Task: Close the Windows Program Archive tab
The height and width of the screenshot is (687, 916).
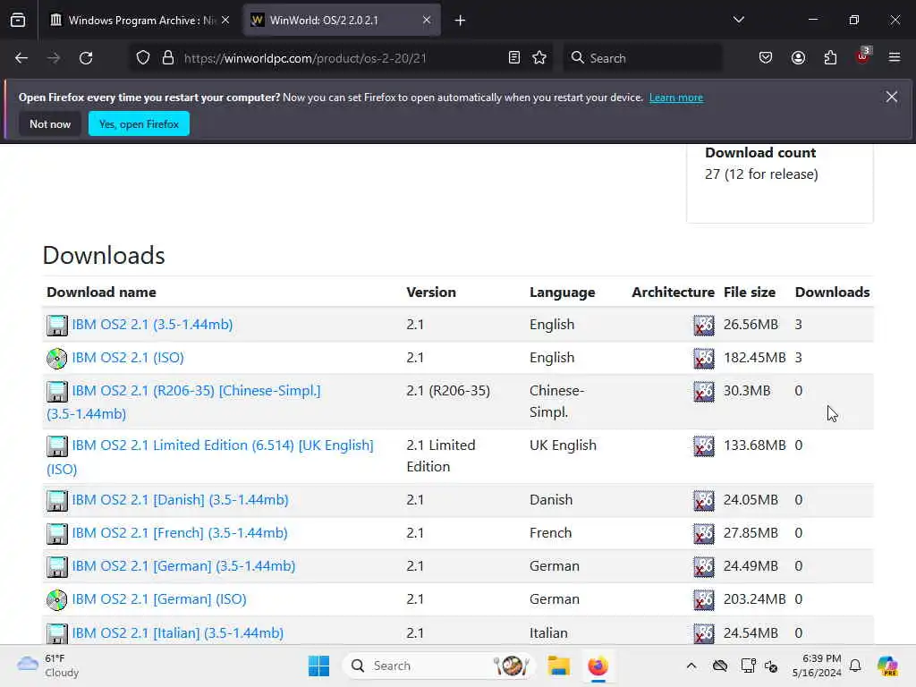Action: (225, 21)
